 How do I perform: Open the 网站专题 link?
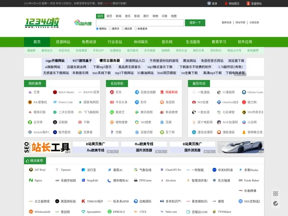click(x=240, y=22)
